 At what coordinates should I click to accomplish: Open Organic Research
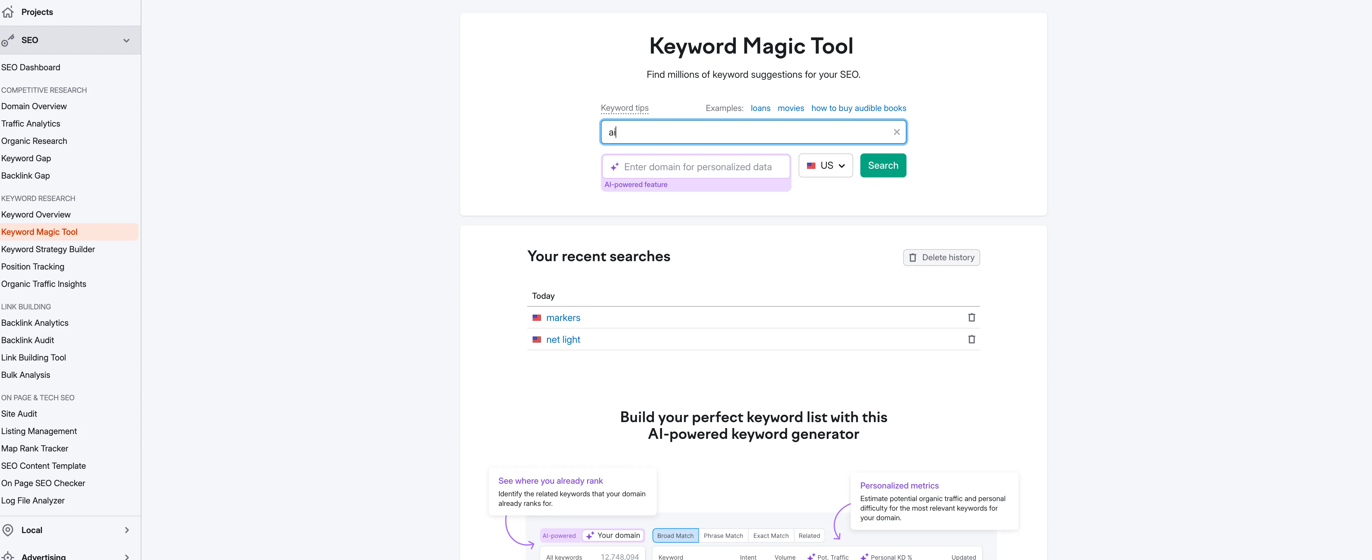[x=34, y=141]
